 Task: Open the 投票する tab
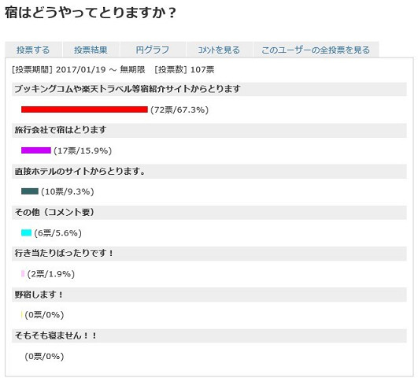[33, 50]
